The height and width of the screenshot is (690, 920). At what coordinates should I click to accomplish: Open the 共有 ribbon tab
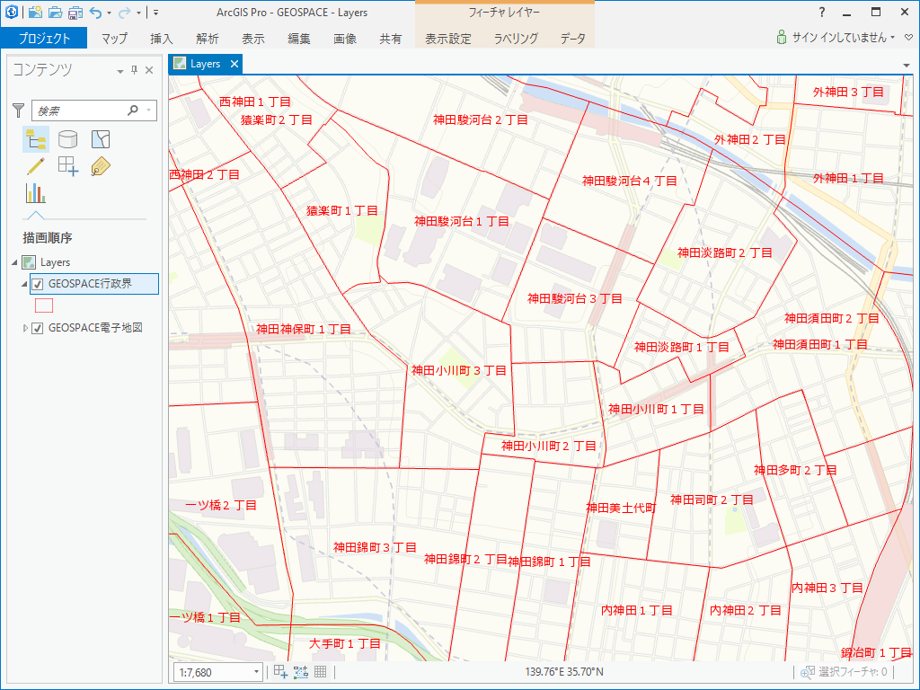pyautogui.click(x=390, y=39)
